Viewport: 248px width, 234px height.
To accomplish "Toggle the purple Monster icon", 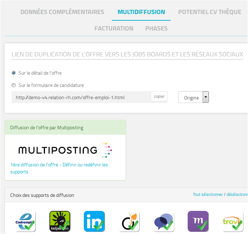I will [x=198, y=221].
